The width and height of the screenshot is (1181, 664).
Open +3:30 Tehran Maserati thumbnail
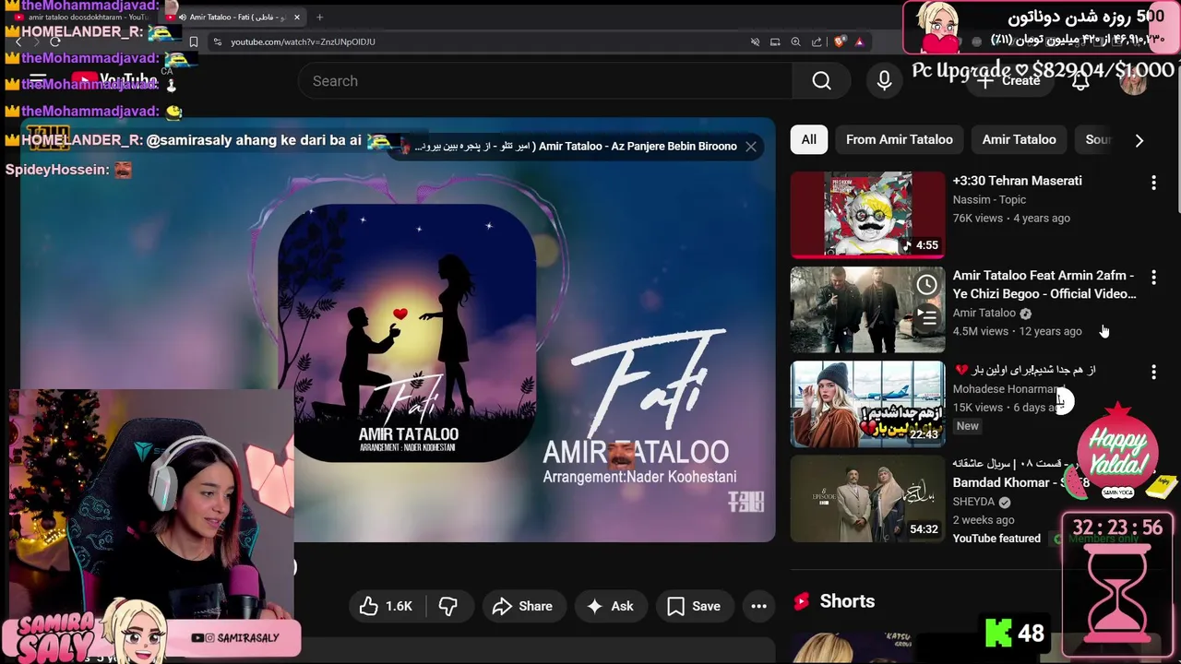click(x=867, y=214)
